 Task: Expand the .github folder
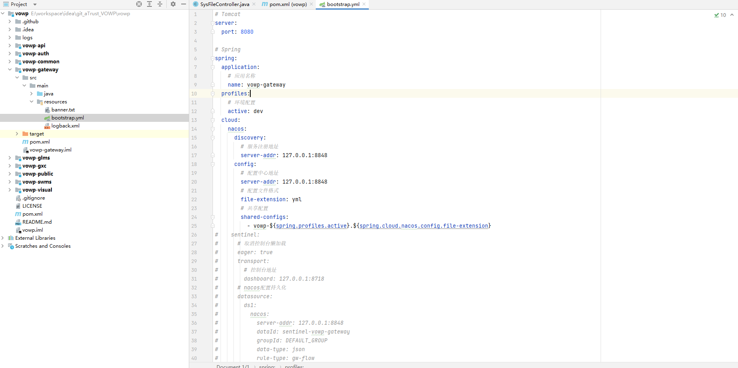tap(10, 21)
